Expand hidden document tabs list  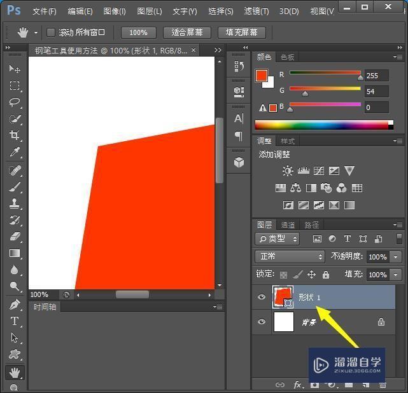tap(218, 50)
